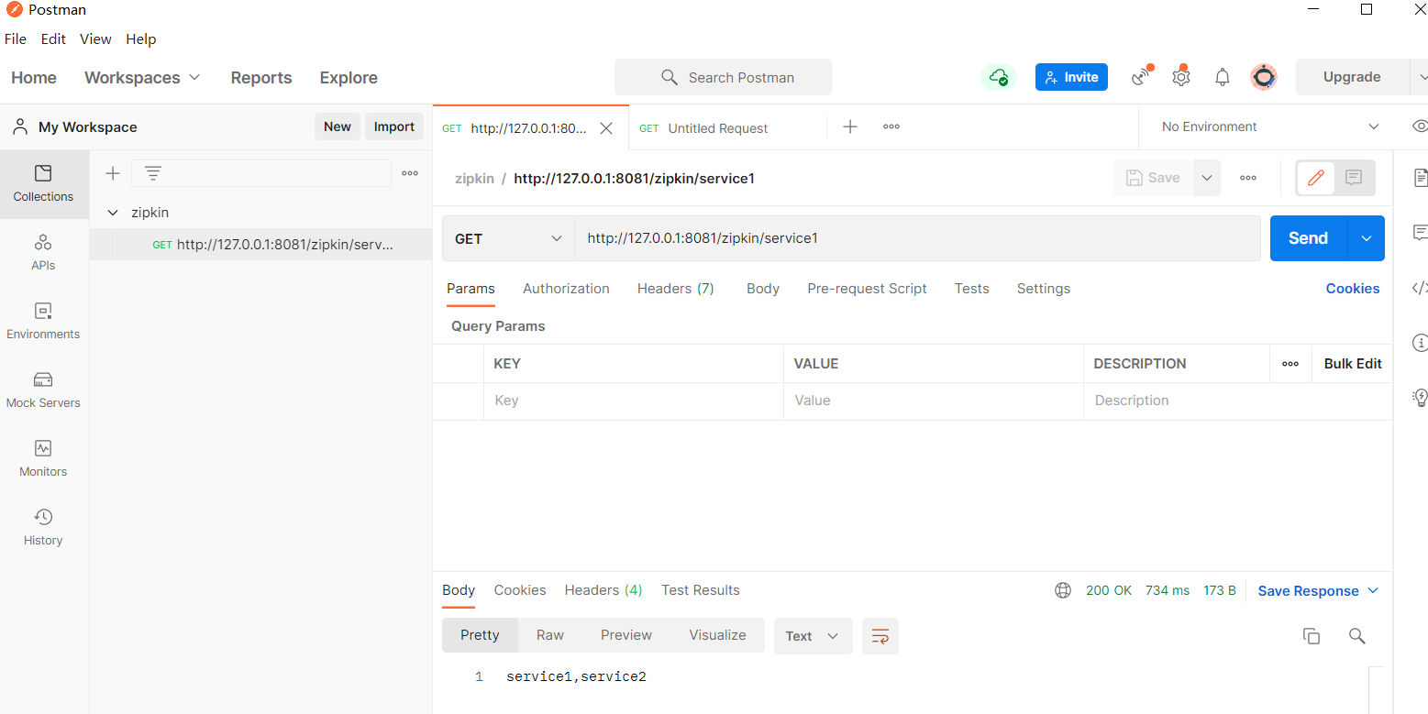Click the Send button
This screenshot has width=1428, height=714.
(1308, 238)
